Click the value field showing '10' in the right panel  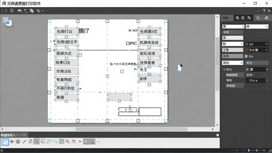(256, 80)
